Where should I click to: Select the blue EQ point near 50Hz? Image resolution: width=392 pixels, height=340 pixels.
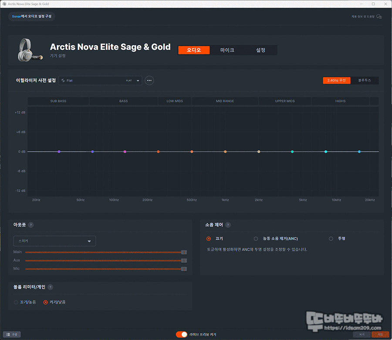pos(92,151)
